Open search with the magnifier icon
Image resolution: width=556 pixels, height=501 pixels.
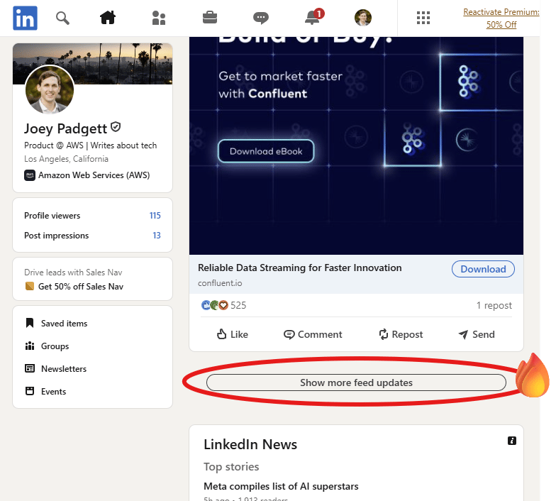point(62,18)
